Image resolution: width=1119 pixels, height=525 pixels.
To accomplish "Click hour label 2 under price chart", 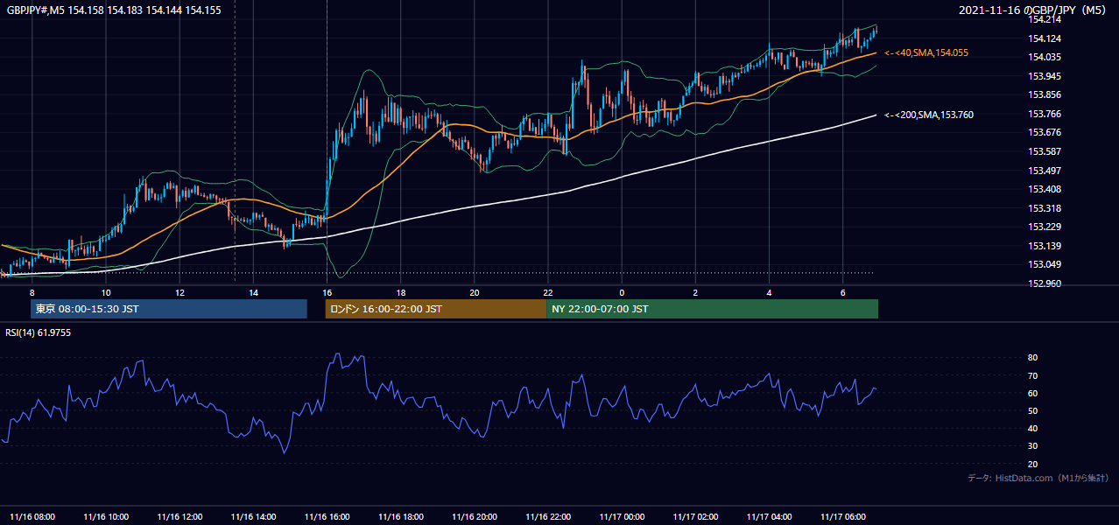I will pyautogui.click(x=695, y=292).
